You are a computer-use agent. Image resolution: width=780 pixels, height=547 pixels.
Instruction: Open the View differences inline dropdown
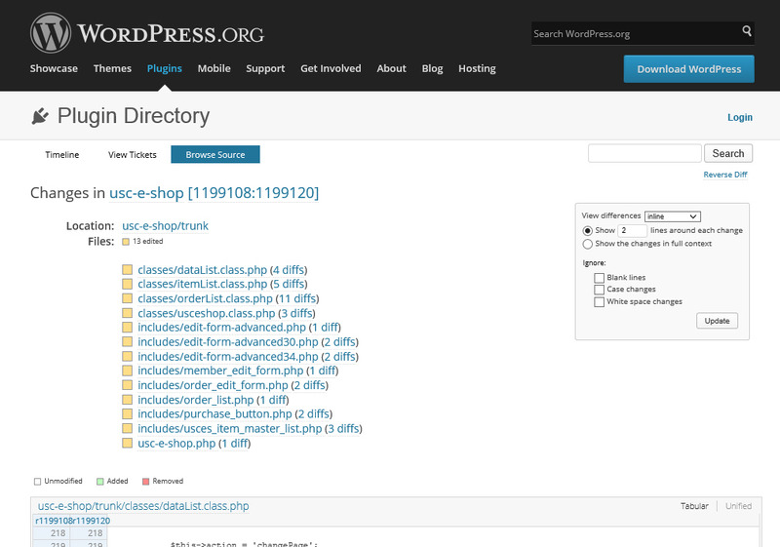tap(673, 215)
